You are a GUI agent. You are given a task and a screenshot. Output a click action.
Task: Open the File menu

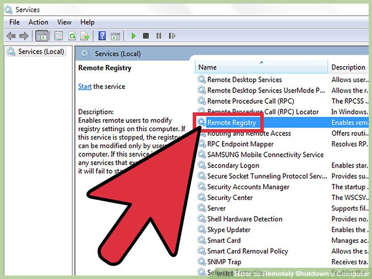[x=14, y=22]
